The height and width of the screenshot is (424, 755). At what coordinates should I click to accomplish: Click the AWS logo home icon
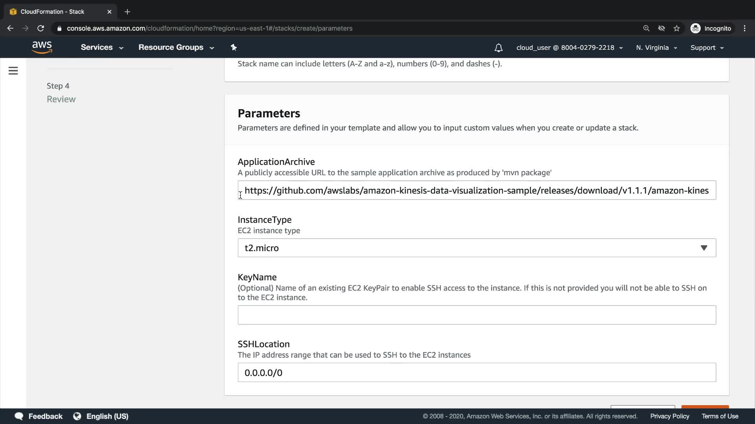pos(42,48)
